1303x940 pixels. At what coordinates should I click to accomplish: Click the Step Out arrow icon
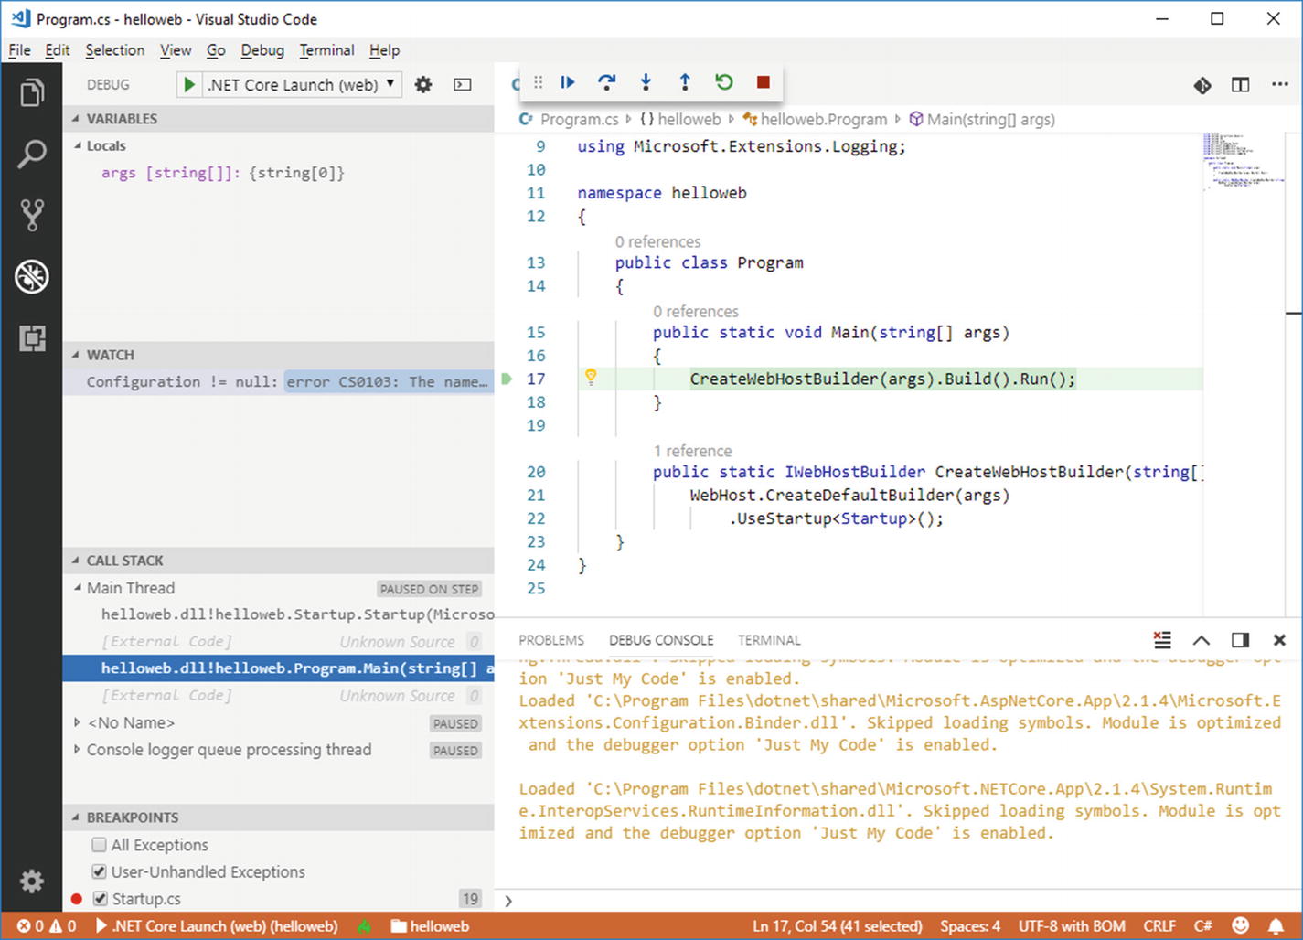click(x=685, y=82)
